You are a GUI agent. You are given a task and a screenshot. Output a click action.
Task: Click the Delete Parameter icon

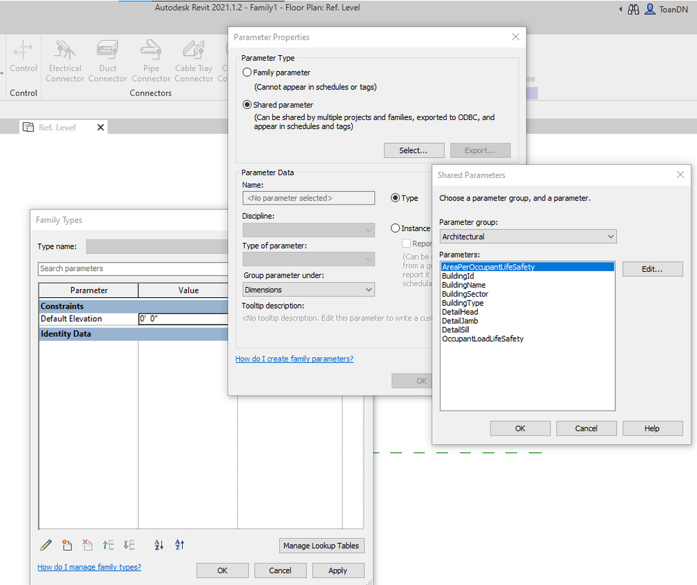pos(88,545)
